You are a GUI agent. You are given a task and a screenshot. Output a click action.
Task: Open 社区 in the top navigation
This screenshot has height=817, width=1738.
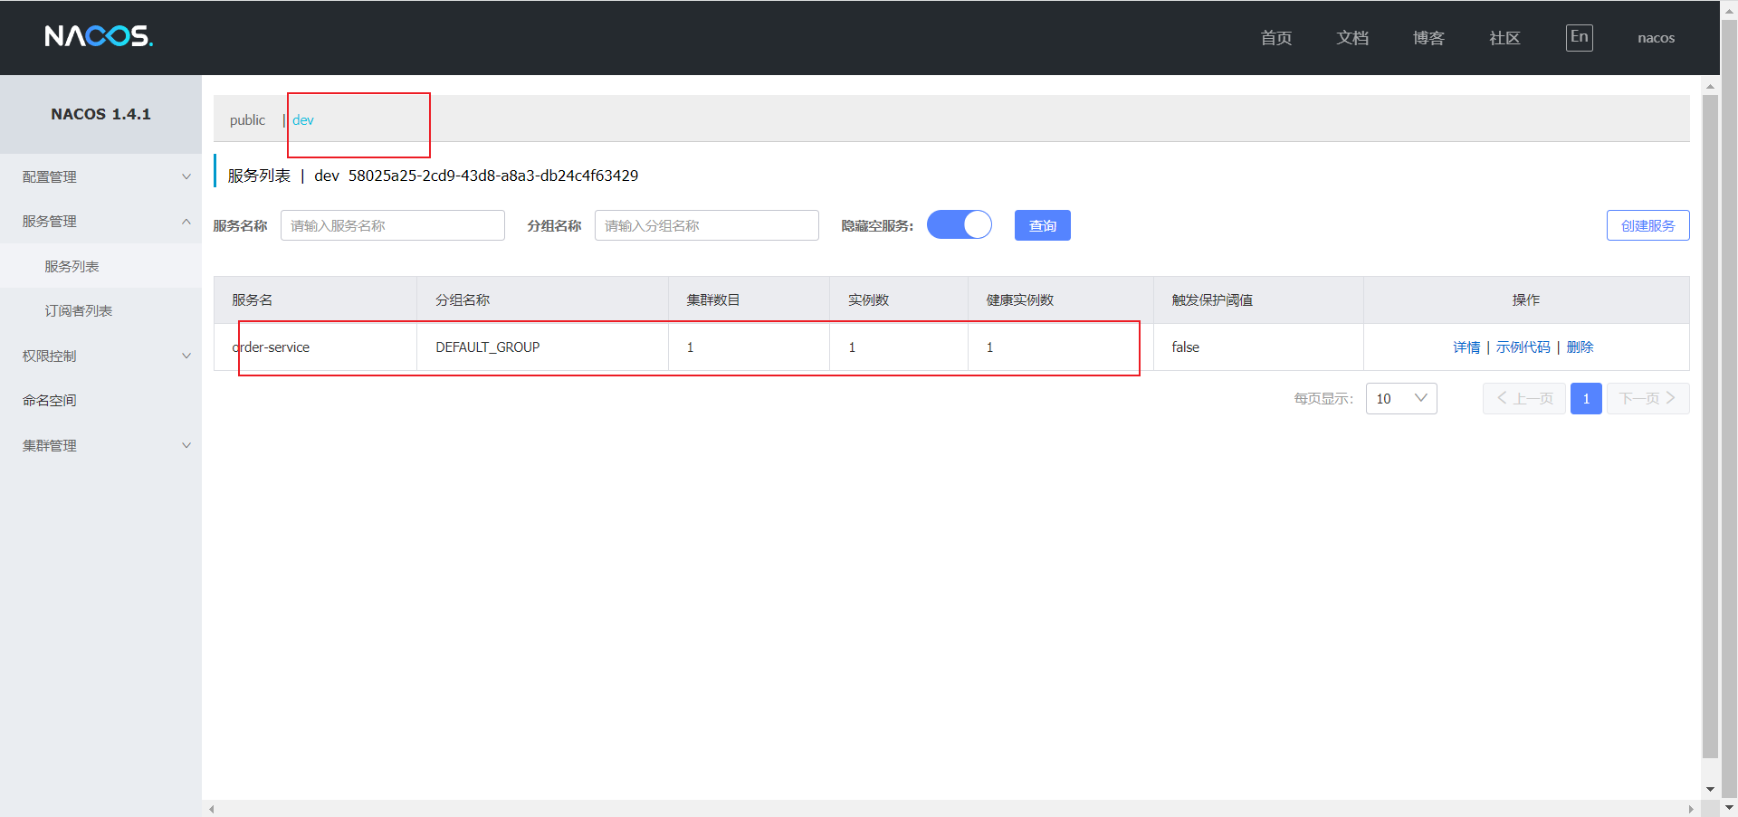(1504, 37)
